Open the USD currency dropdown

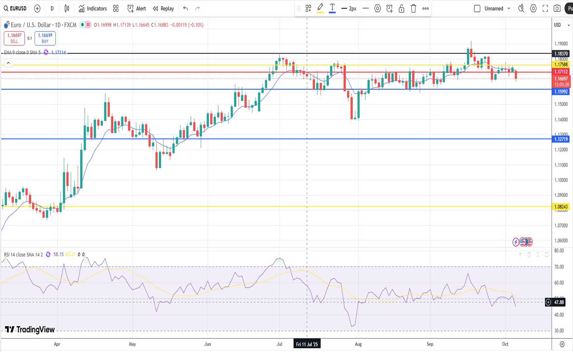562,25
